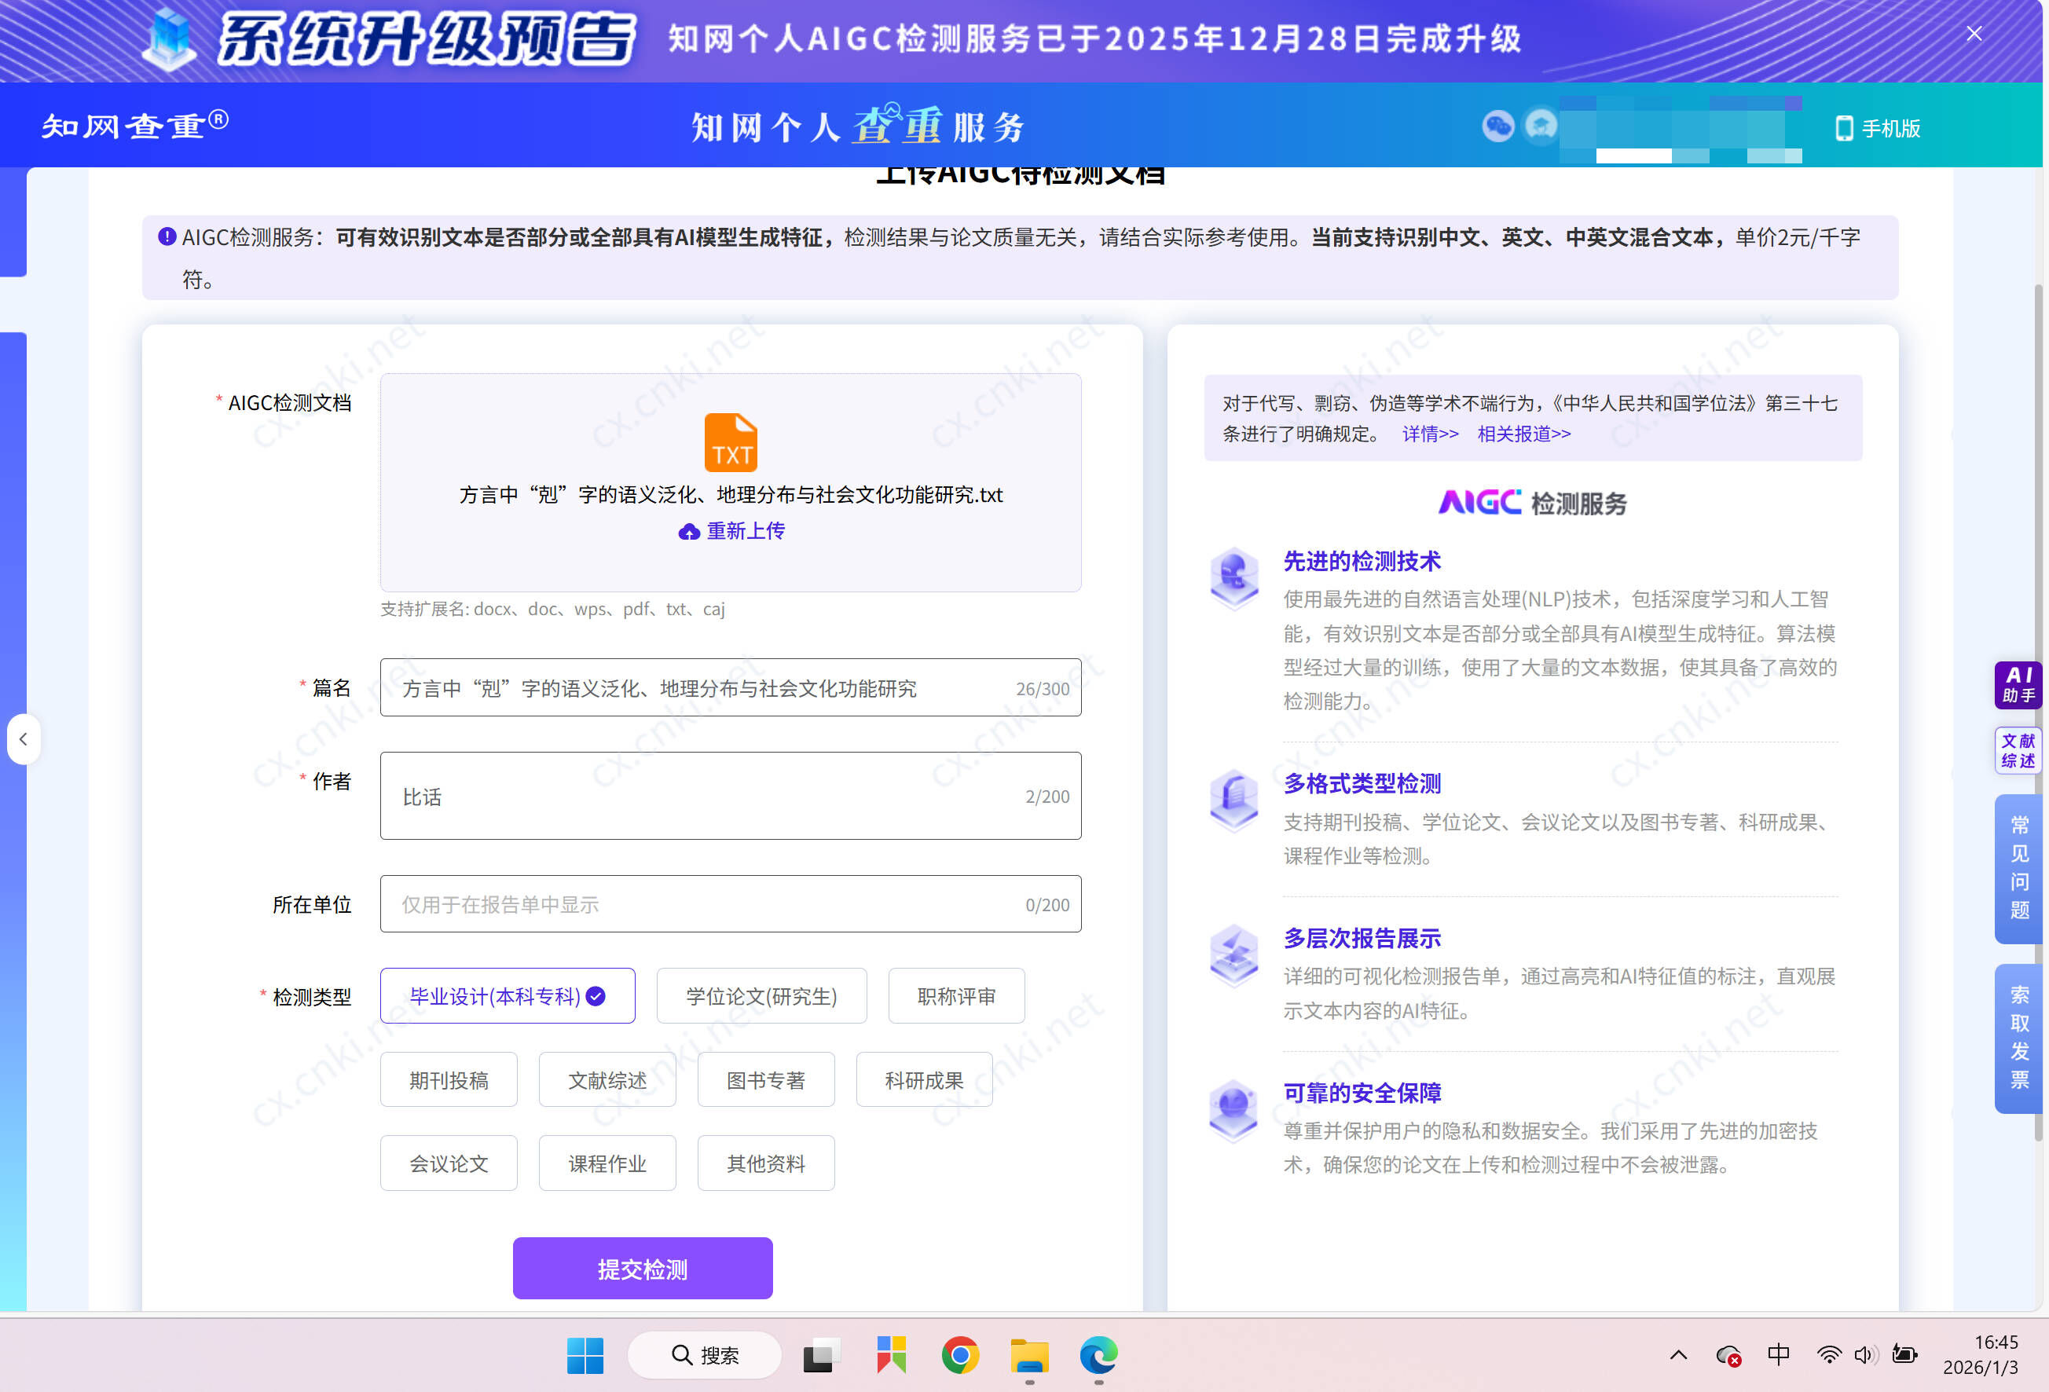
Task: Open File Explorer from the taskbar
Action: [1029, 1355]
